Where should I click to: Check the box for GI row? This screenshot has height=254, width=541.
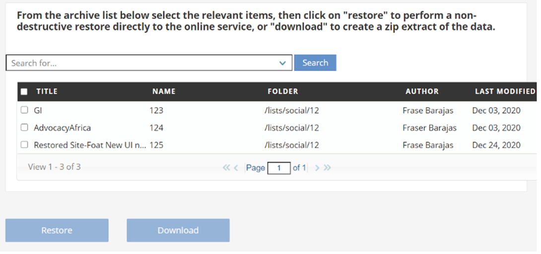click(x=24, y=110)
